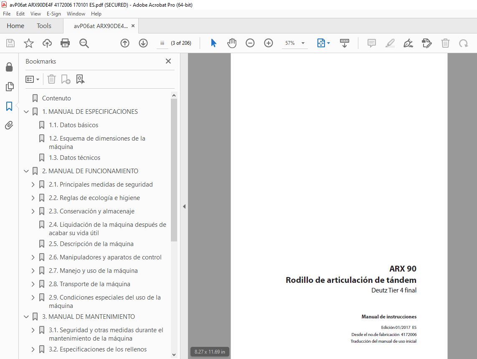The image size is (477, 359).
Task: Switch to the Tools tab
Action: [44, 26]
